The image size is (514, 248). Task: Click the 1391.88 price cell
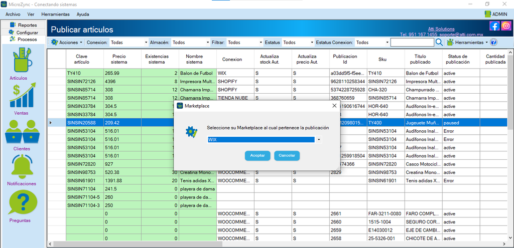pos(122,180)
